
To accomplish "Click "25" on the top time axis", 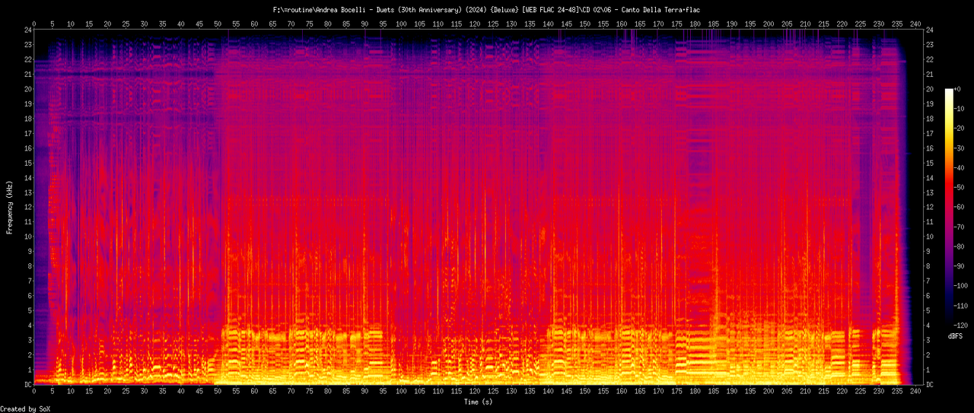I will coord(126,24).
